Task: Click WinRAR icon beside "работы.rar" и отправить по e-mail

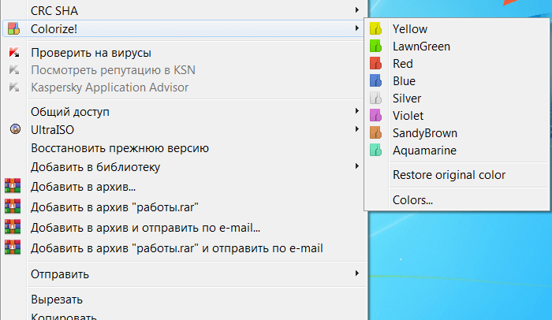Action: pyautogui.click(x=13, y=247)
